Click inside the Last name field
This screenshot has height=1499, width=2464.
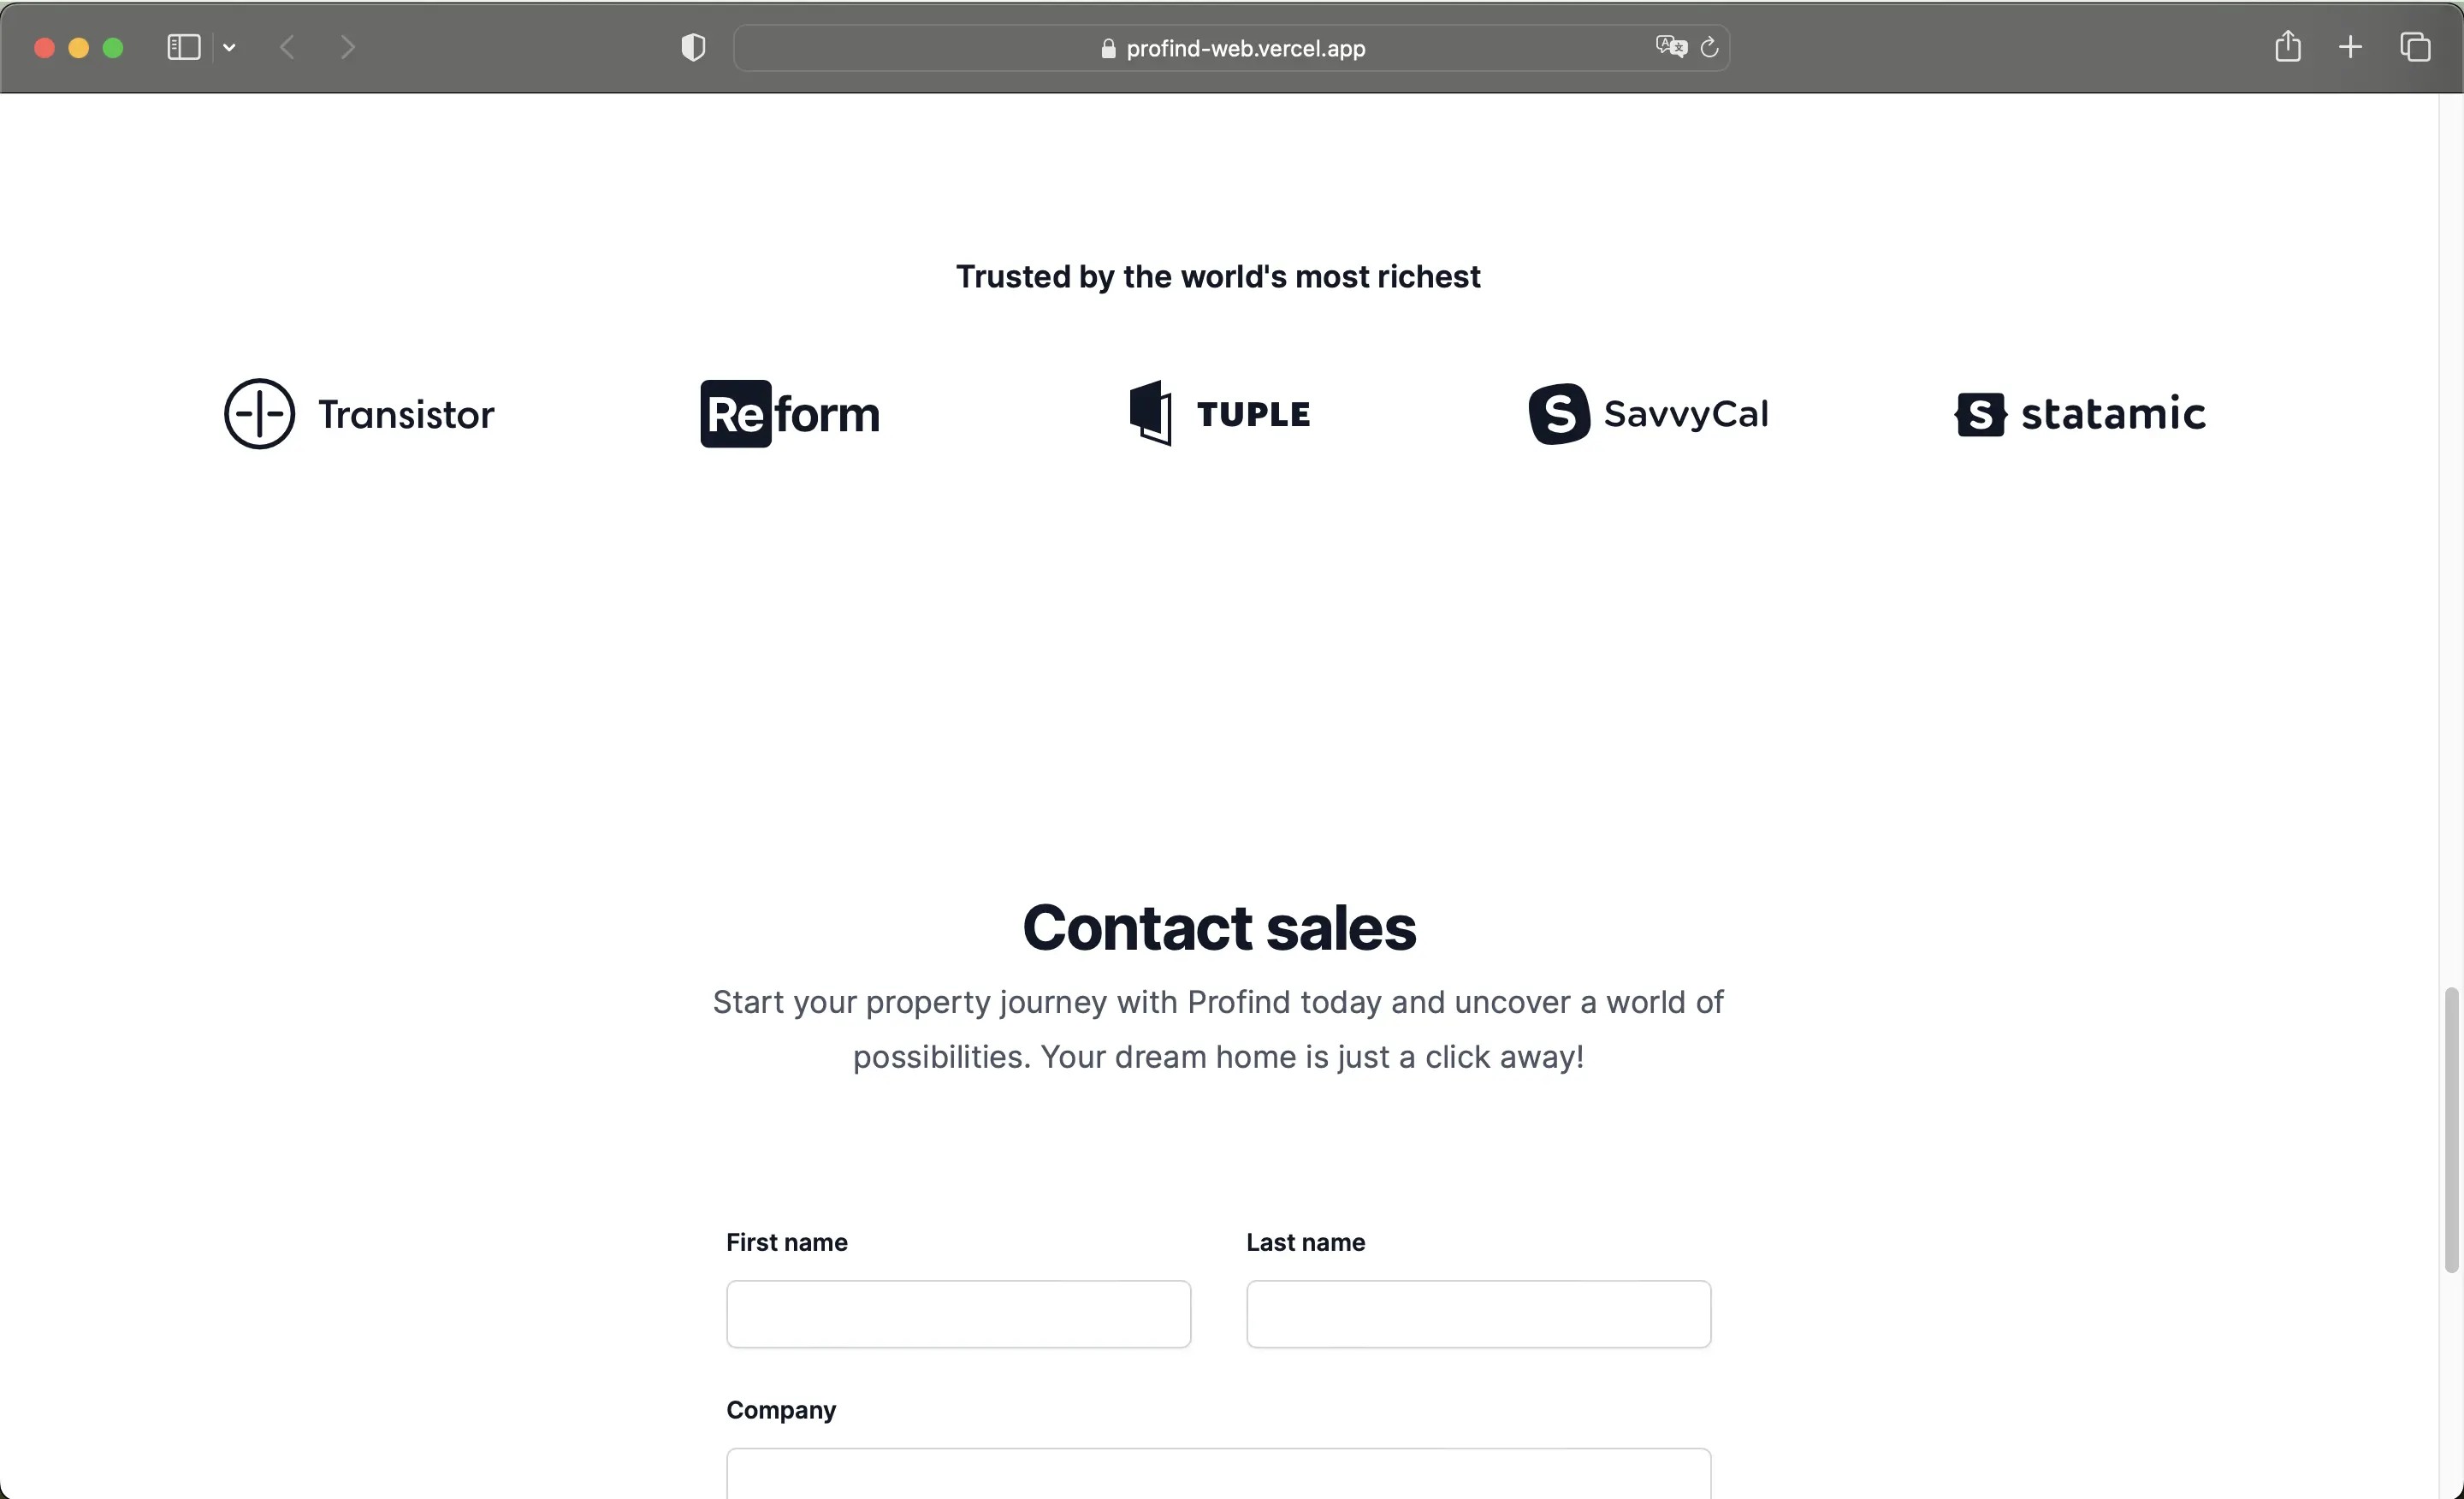click(1477, 1314)
